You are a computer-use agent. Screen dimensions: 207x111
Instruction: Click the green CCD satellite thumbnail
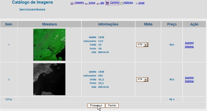click(x=49, y=45)
